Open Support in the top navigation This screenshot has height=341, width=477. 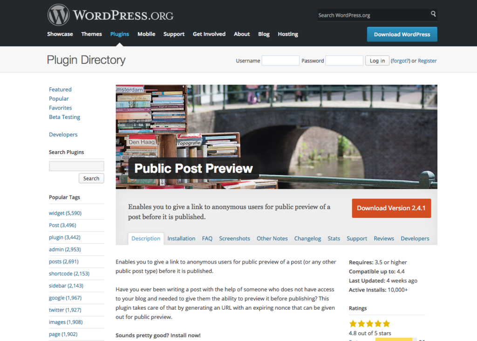[x=174, y=34]
